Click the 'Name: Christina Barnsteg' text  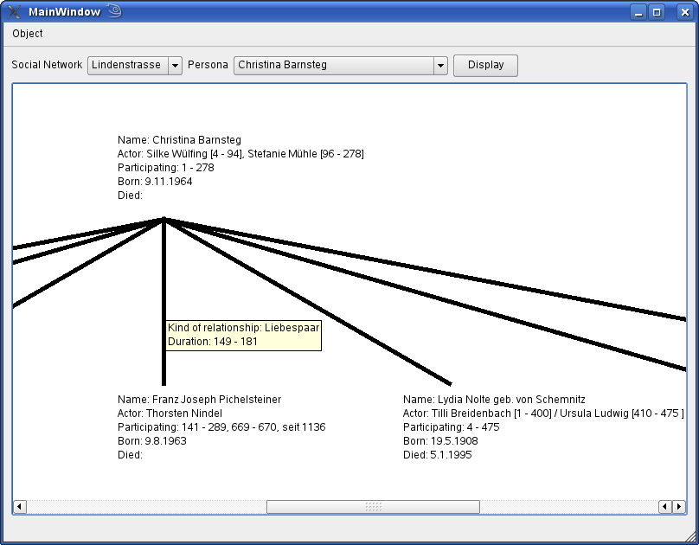click(x=179, y=140)
